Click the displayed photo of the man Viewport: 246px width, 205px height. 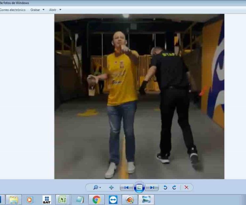click(x=139, y=97)
